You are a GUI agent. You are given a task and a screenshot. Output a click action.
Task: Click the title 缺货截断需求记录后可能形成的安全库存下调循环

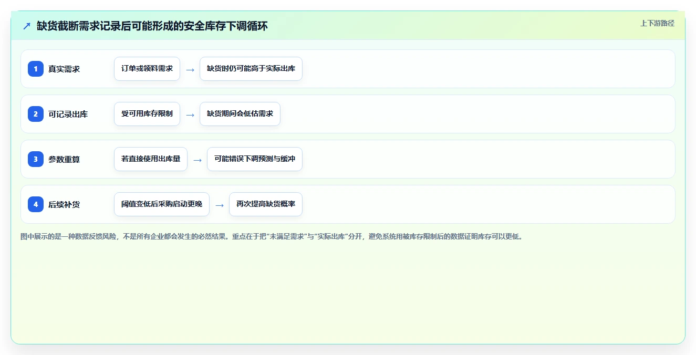[152, 26]
